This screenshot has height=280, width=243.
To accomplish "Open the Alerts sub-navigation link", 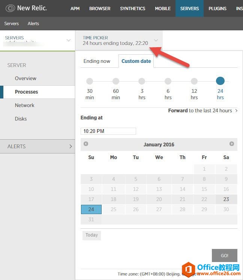I will coord(33,24).
